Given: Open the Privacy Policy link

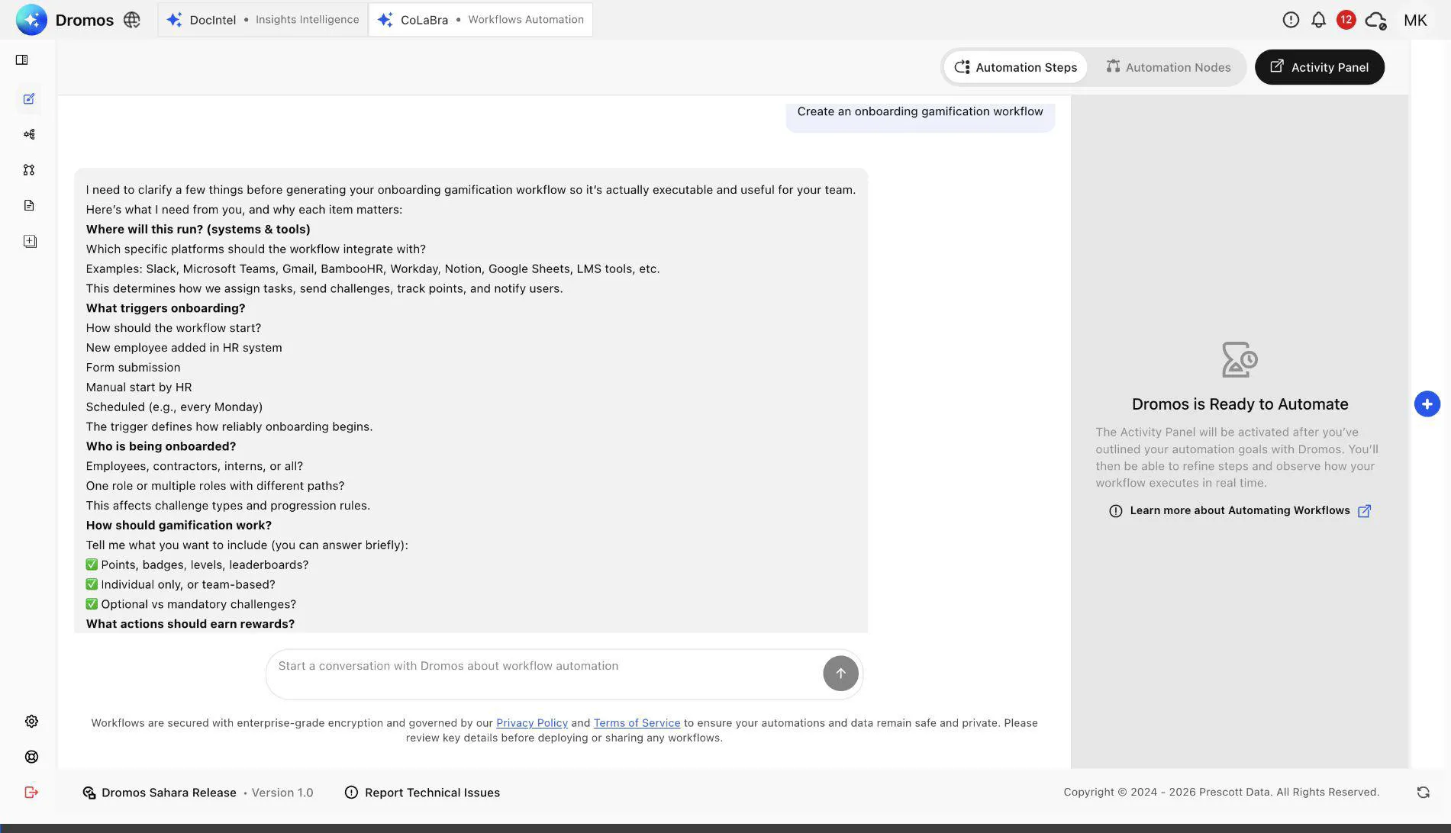Looking at the screenshot, I should (x=531, y=723).
